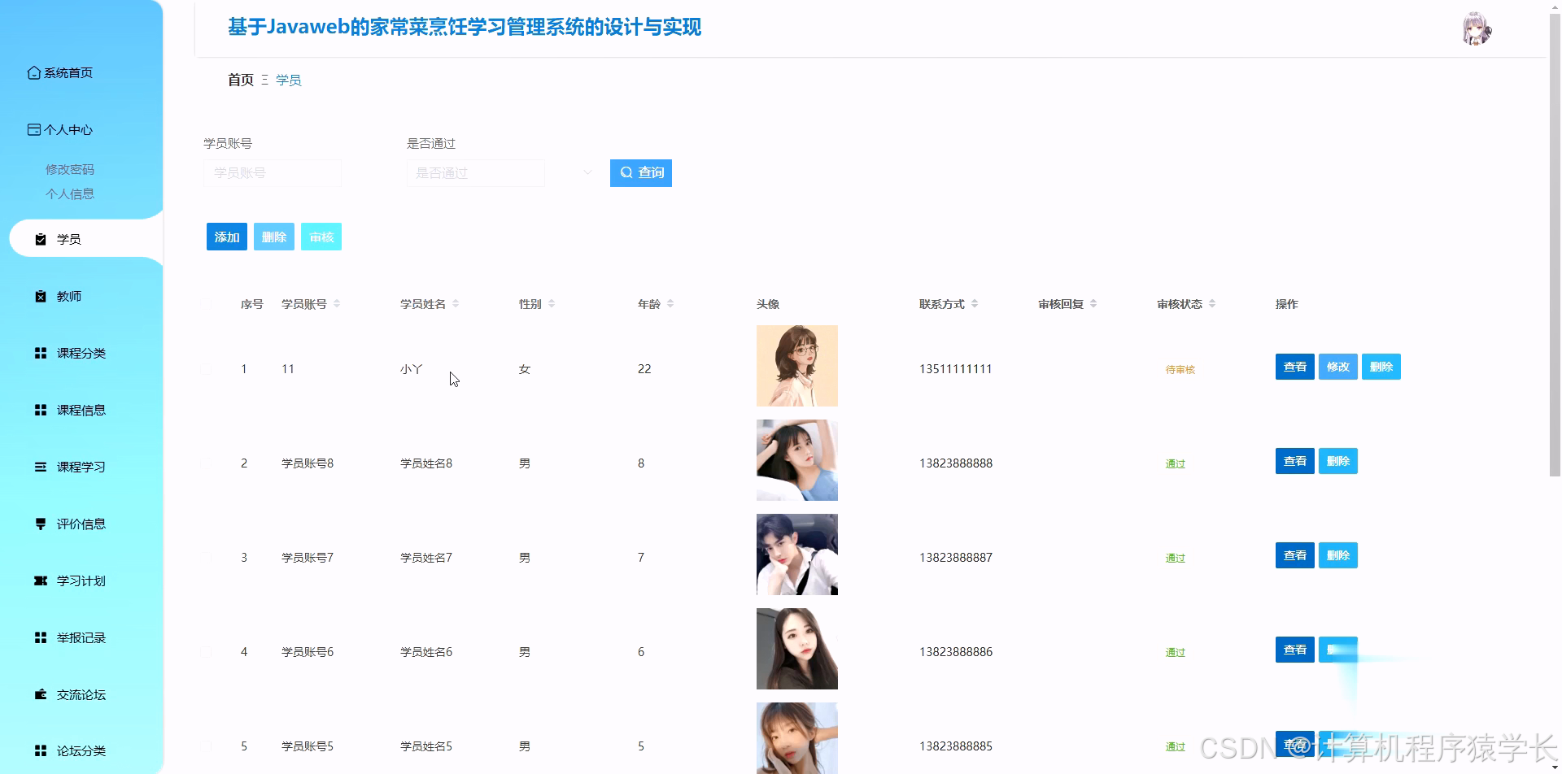The image size is (1562, 774).
Task: Open the 交流论坛 forum icon in sidebar
Action: click(40, 694)
